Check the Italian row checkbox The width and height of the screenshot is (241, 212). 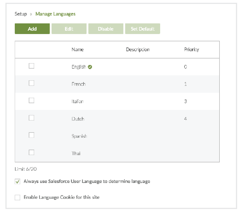31,100
